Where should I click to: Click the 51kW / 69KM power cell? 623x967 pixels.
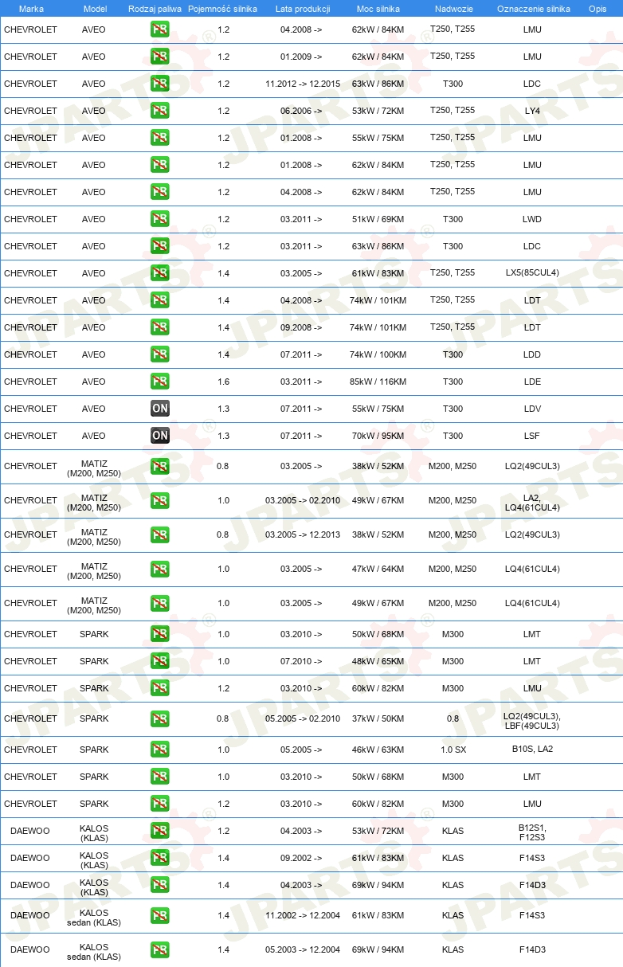(x=378, y=219)
